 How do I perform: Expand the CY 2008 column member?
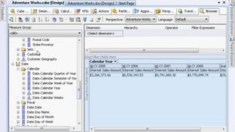pos(189,66)
